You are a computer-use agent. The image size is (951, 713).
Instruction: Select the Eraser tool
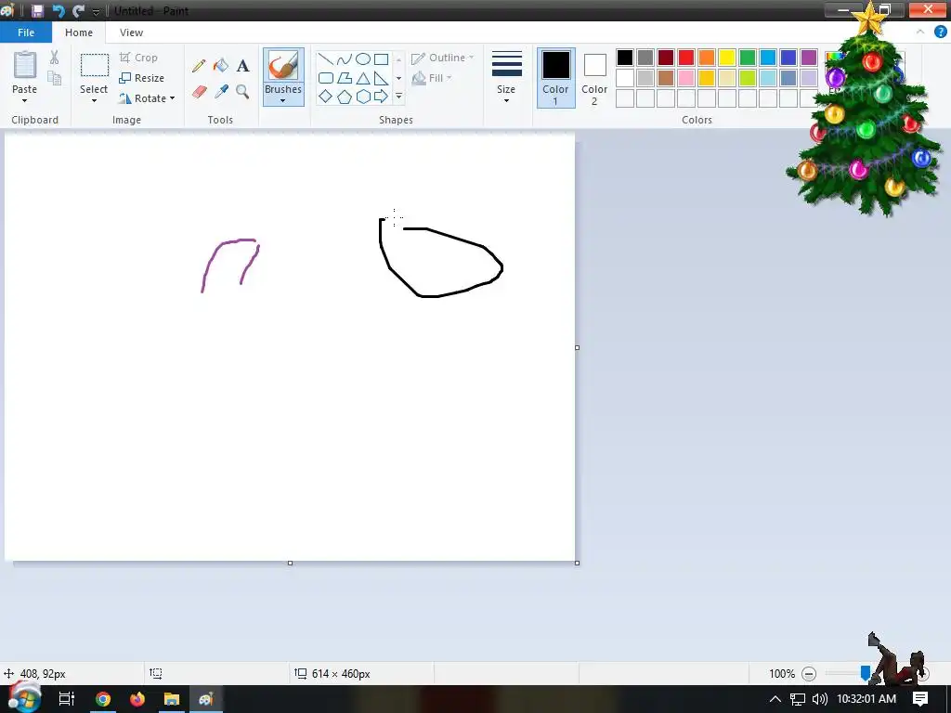(x=200, y=92)
